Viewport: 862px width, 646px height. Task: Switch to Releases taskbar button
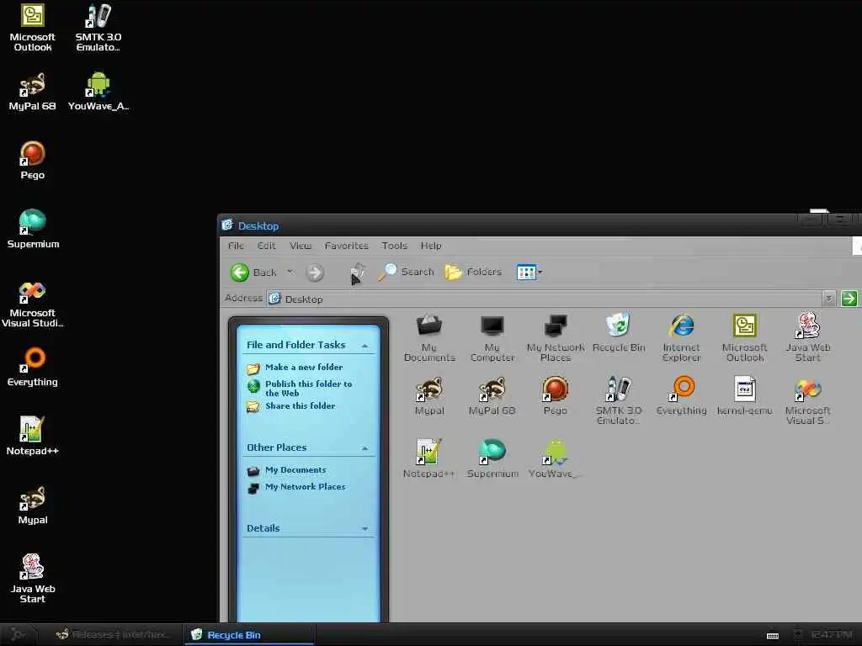113,635
